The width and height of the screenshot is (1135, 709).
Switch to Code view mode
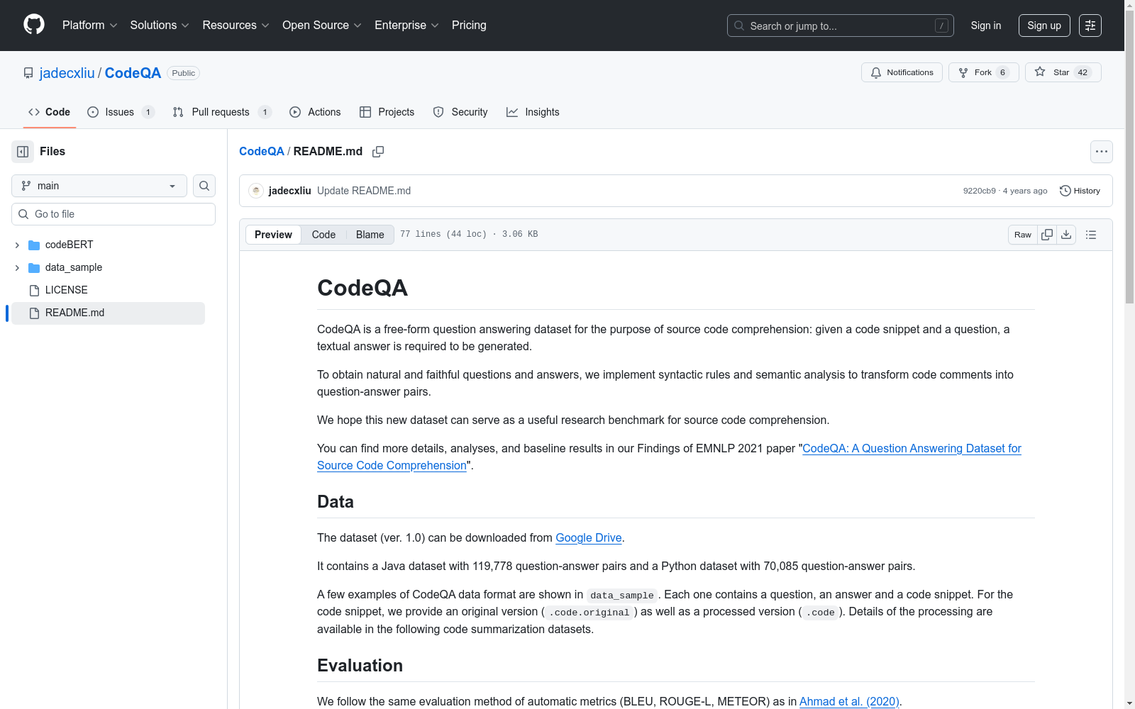323,235
